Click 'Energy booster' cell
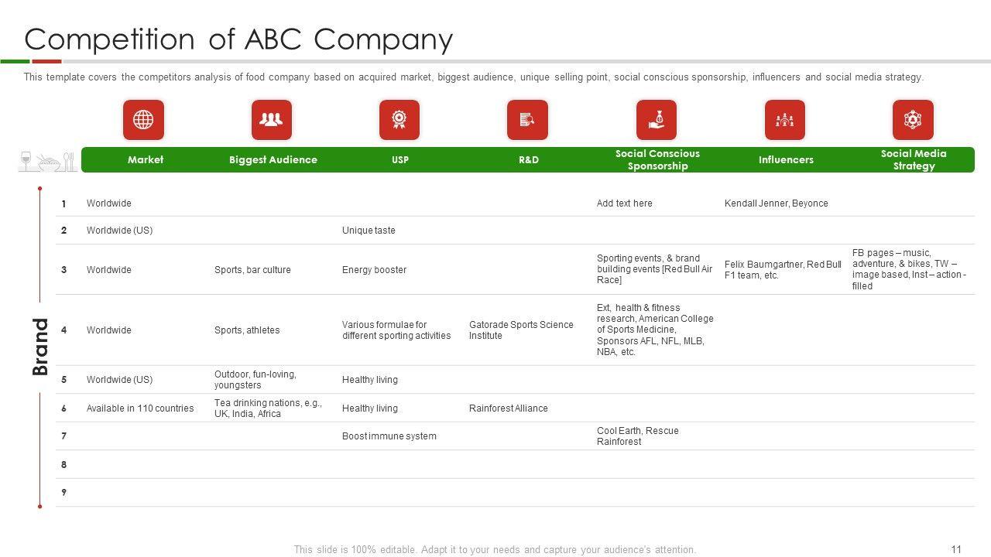This screenshot has width=991, height=557. [374, 270]
